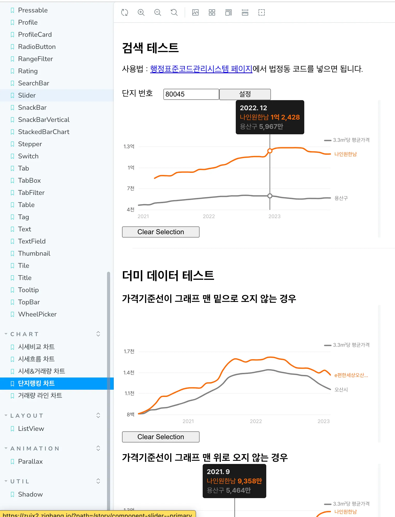
Task: Change the preview background
Action: click(x=195, y=12)
